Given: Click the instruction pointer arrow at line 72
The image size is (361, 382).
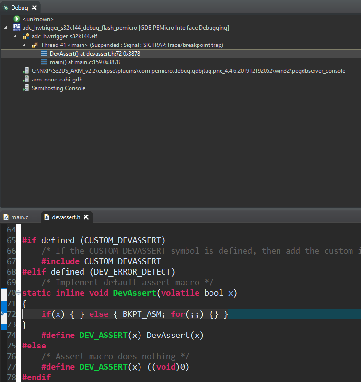Looking at the screenshot, I should click(x=3, y=314).
